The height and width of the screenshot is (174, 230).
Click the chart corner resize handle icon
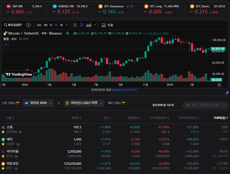[227, 92]
